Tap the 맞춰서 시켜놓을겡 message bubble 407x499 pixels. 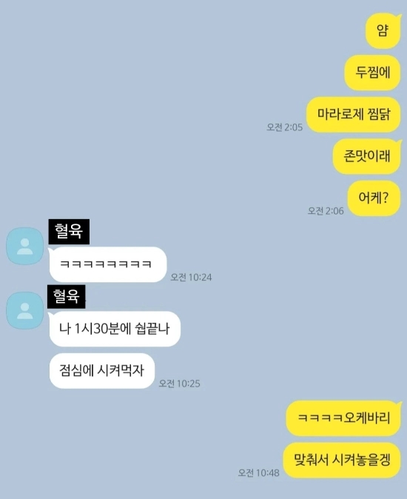point(342,460)
